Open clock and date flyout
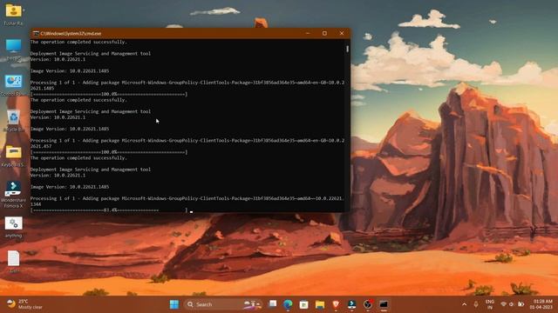The width and height of the screenshot is (558, 313). (541, 304)
